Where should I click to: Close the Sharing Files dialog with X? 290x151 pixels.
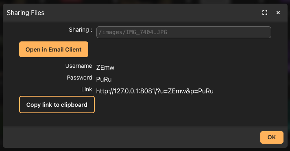click(278, 13)
